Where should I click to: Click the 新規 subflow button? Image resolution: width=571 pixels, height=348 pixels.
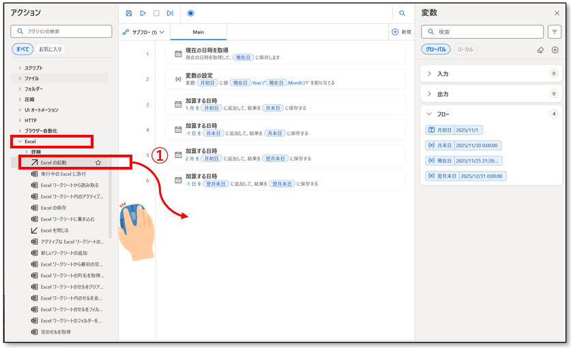point(401,32)
